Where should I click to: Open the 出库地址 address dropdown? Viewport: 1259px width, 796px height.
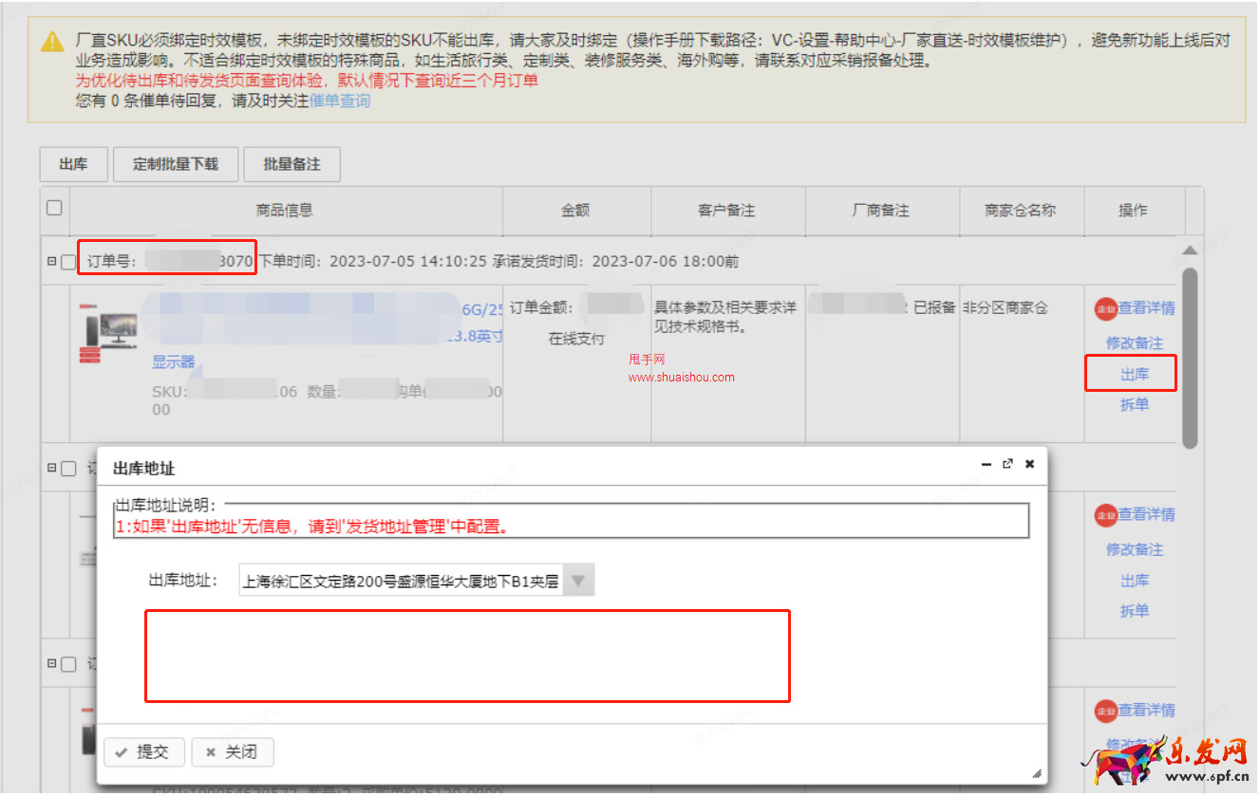578,580
